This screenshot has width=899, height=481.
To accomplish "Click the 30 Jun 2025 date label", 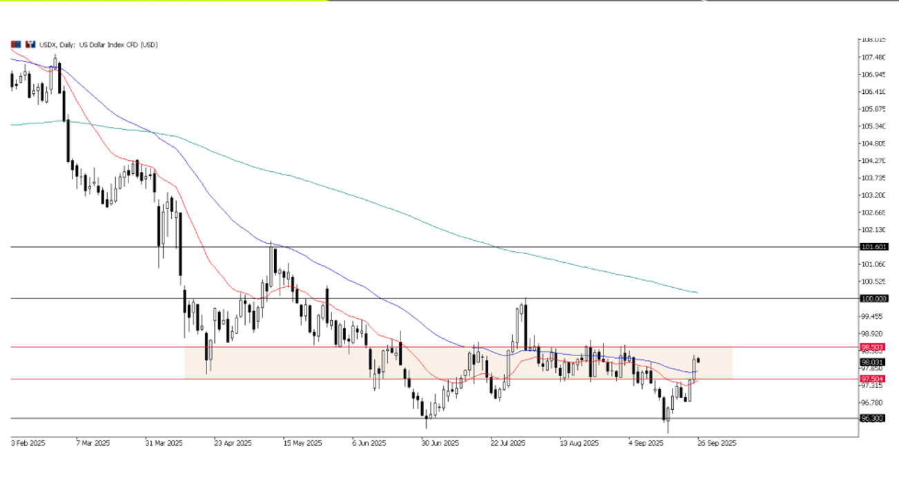I will click(439, 444).
